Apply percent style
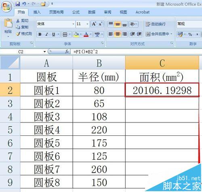The width and height of the screenshot is (202, 192). tap(190, 34)
